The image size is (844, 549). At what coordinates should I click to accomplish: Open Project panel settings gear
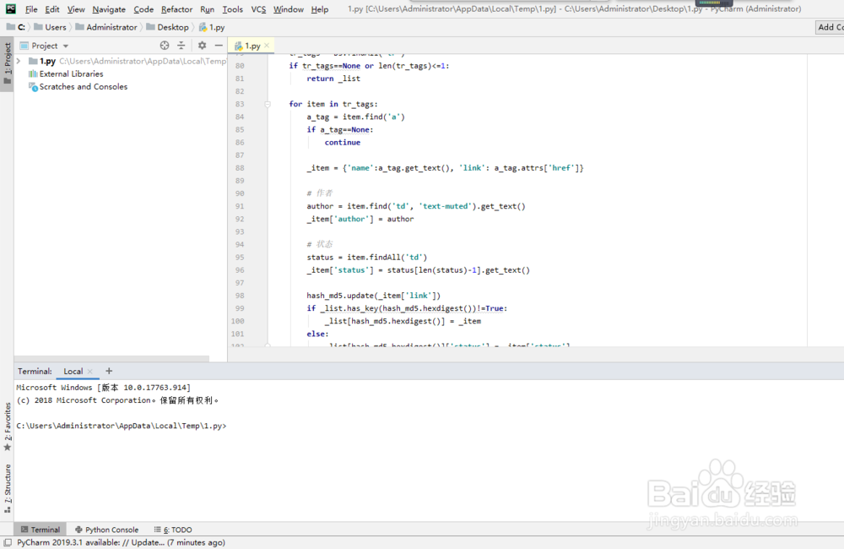[202, 46]
